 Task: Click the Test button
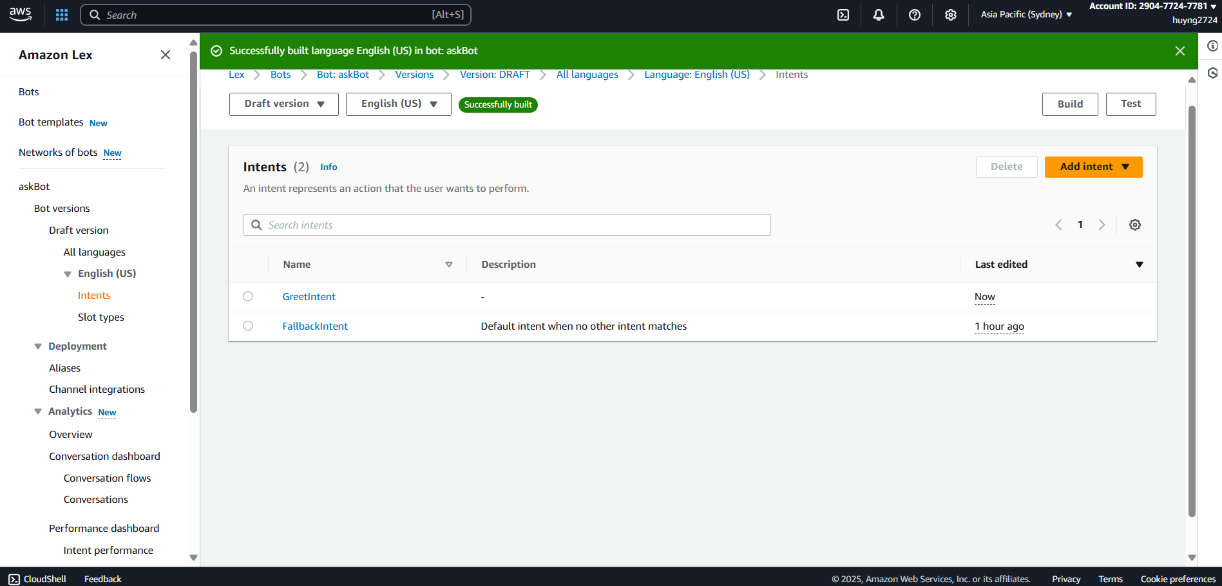coord(1131,104)
